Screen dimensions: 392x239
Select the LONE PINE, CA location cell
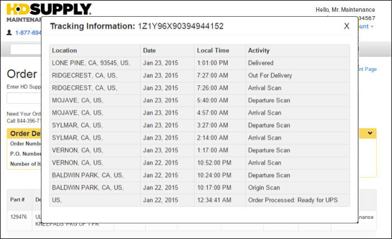click(95, 63)
